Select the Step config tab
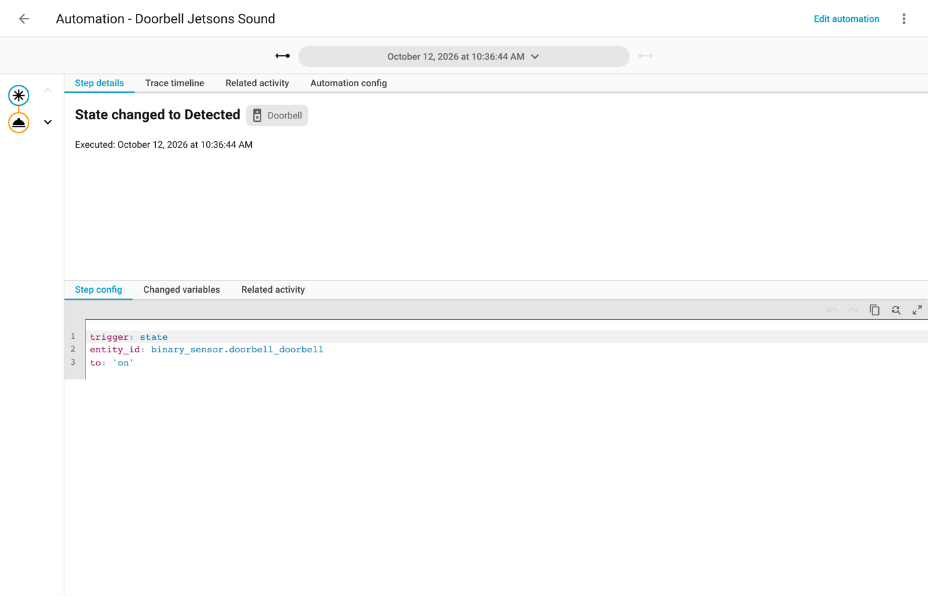This screenshot has width=928, height=596. coord(99,290)
